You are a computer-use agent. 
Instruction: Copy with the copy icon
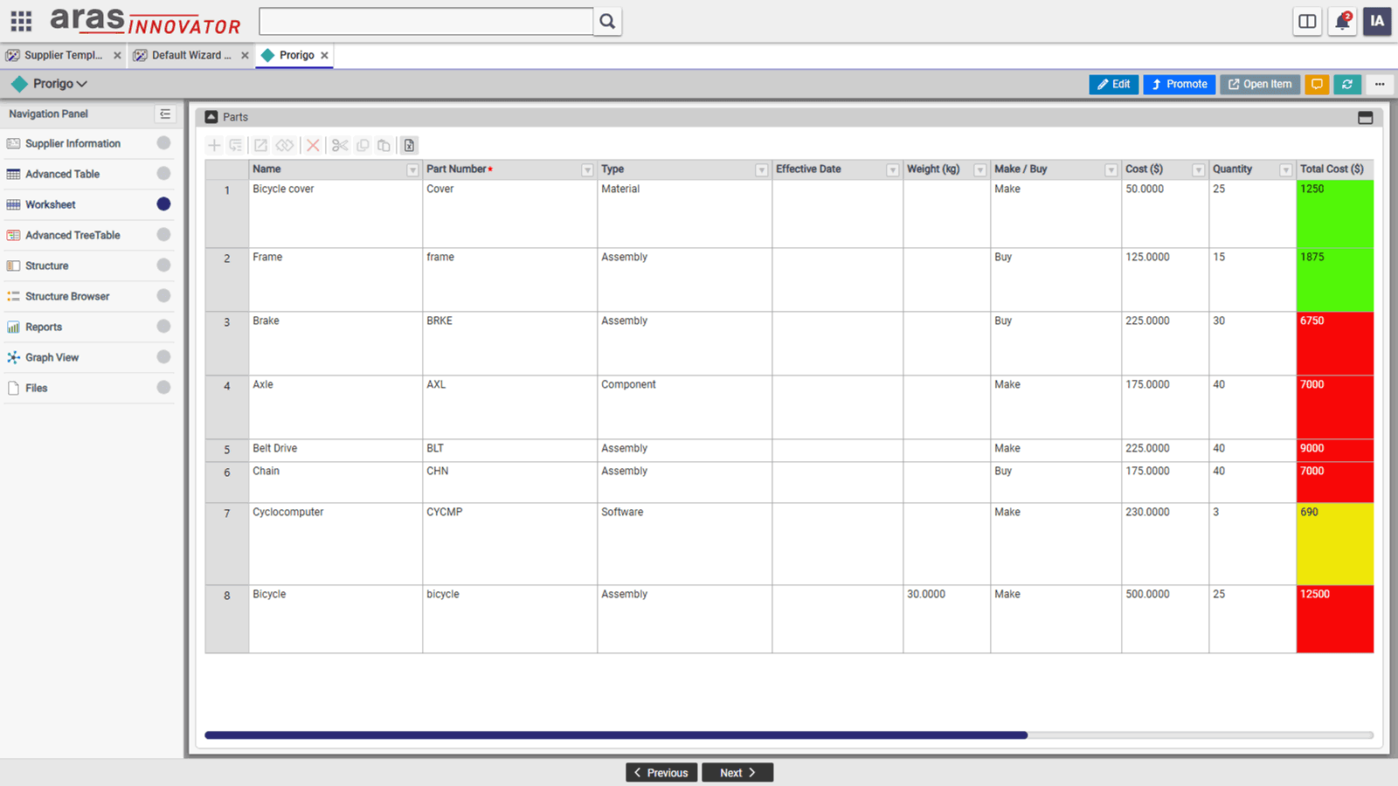pos(363,145)
